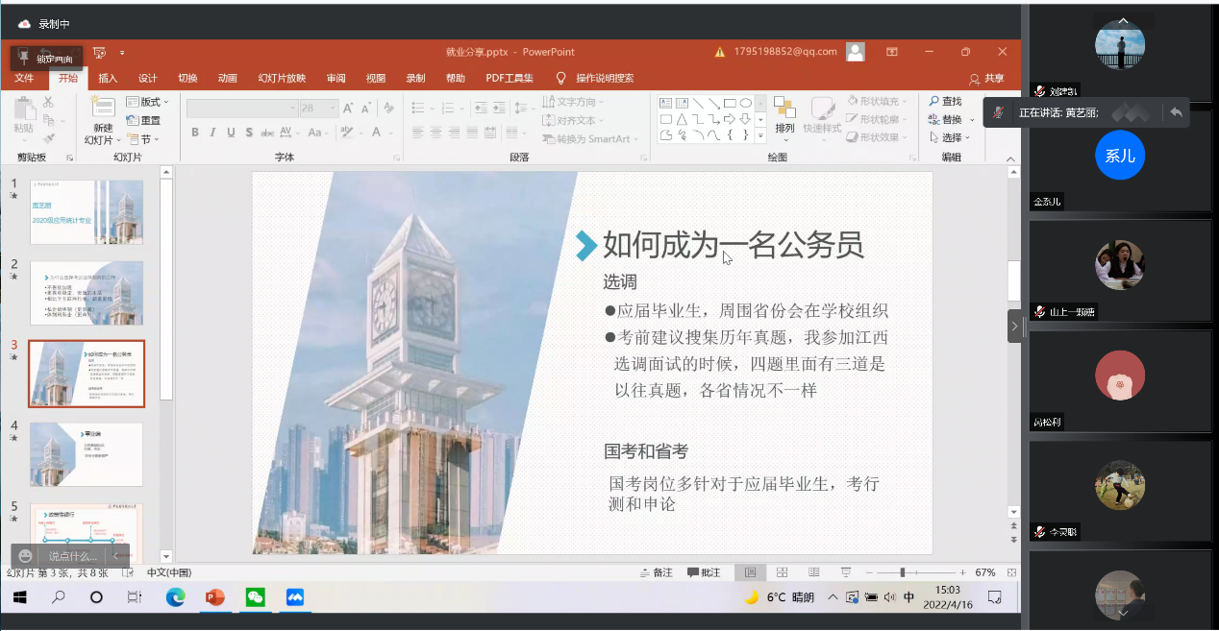Fit slide to current window icon
1219x631 pixels.
pyautogui.click(x=1011, y=572)
